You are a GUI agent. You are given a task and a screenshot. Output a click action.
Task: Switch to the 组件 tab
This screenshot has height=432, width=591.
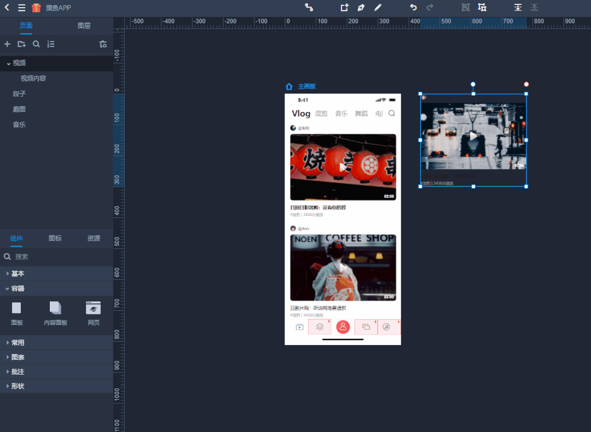pyautogui.click(x=16, y=238)
